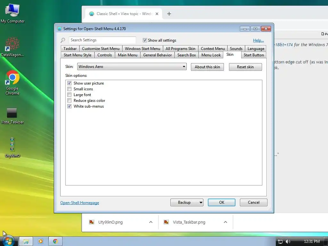Open the Windows Start orb
328x246 pixels.
tap(8, 241)
